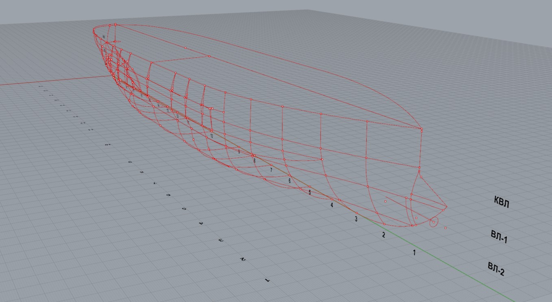
Task: Select the isolated control point right of bow circle
Action: tap(446, 228)
